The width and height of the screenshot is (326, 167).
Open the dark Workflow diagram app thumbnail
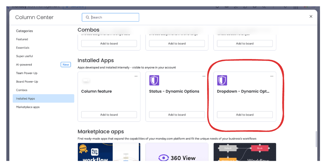245,152
